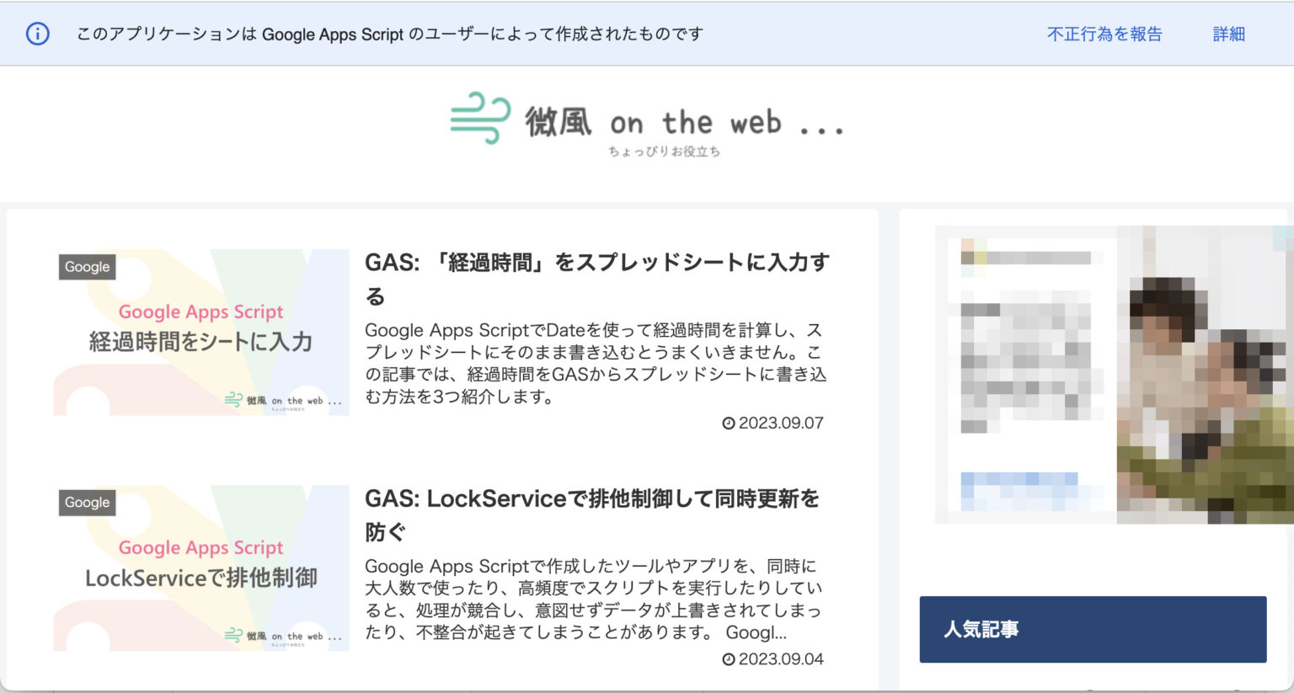Image resolution: width=1294 pixels, height=693 pixels.
Task: Click the clock icon beside date 2023.09.07
Action: (x=730, y=424)
